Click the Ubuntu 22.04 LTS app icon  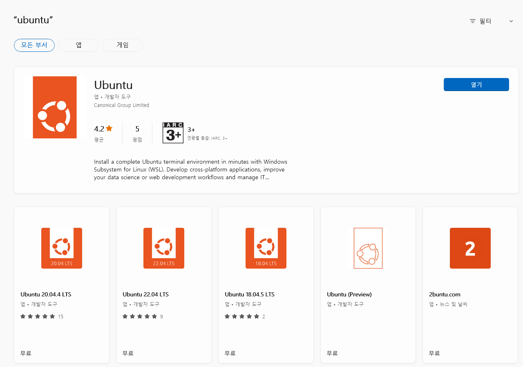[x=163, y=248]
